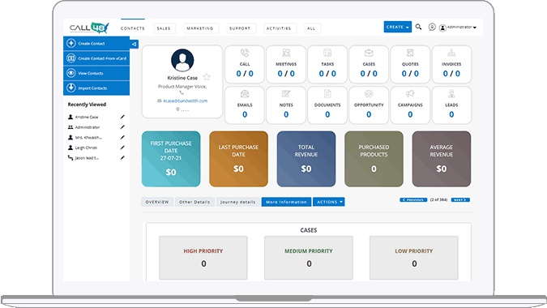Click the Last Purchase Date orange tile
The width and height of the screenshot is (547, 308).
pyautogui.click(x=238, y=159)
